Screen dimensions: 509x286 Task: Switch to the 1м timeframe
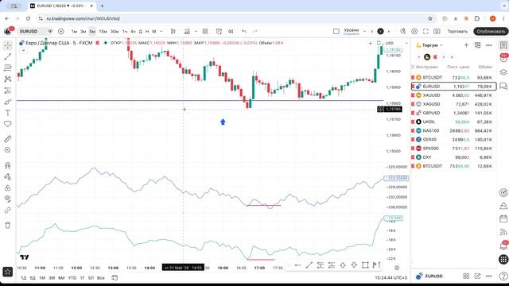pyautogui.click(x=74, y=32)
